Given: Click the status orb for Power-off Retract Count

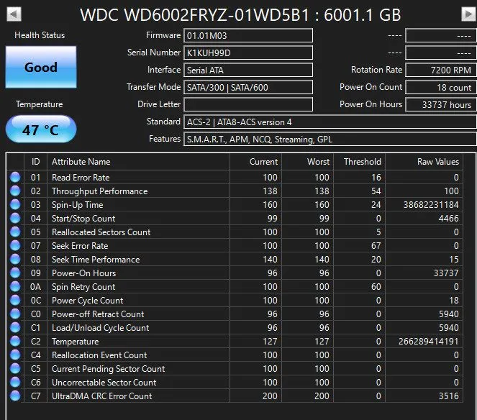Looking at the screenshot, I should point(15,314).
